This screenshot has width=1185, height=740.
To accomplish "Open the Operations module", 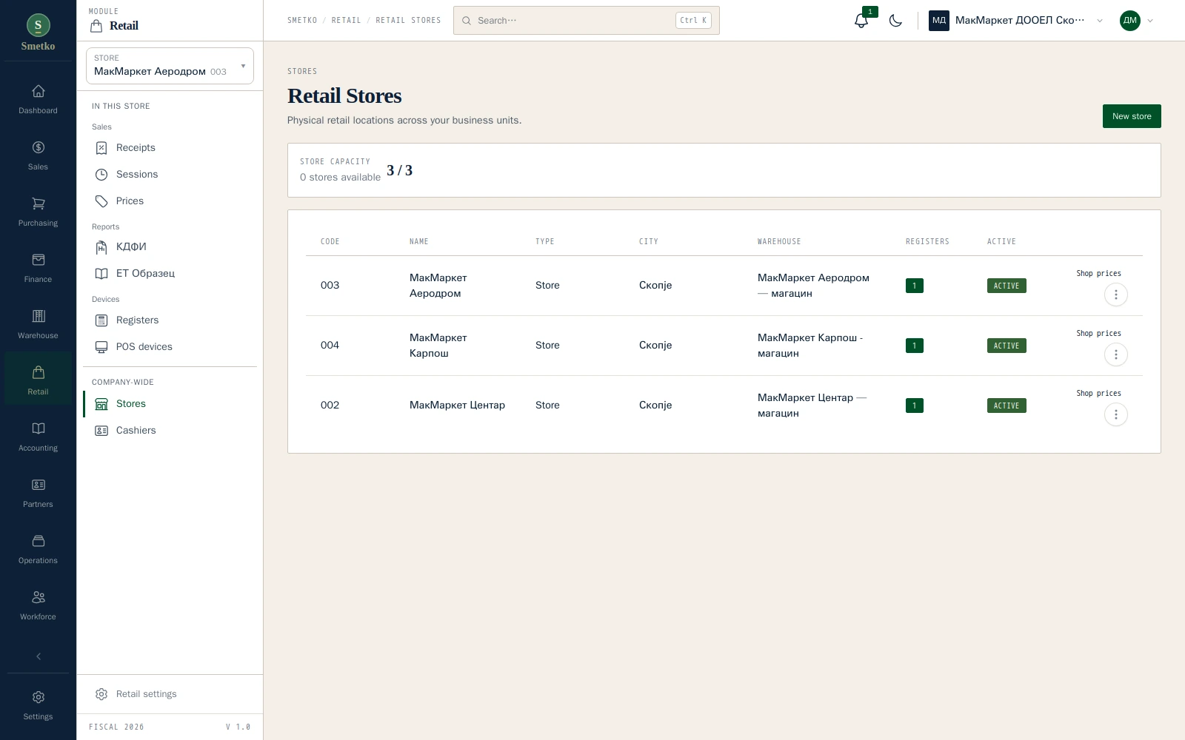I will coord(38,550).
